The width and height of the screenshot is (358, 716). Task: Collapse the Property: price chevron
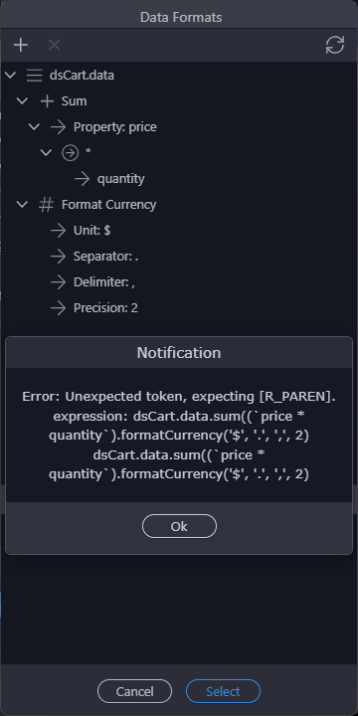click(34, 127)
